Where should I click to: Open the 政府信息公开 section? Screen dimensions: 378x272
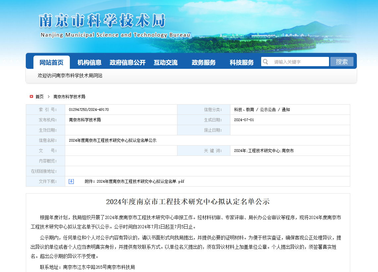click(127, 62)
